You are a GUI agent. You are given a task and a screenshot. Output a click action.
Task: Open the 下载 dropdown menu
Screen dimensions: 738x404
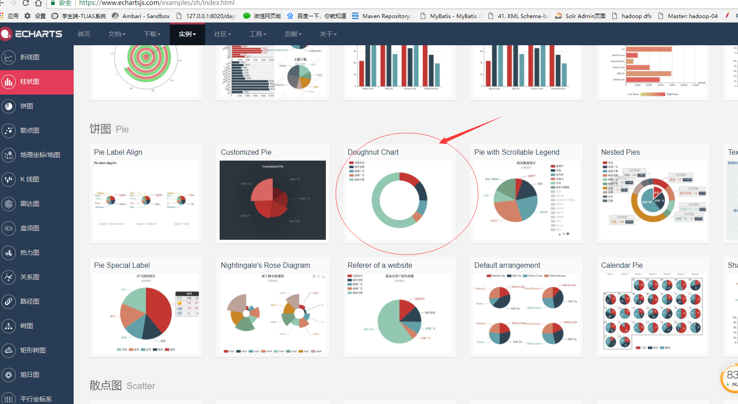click(x=152, y=34)
